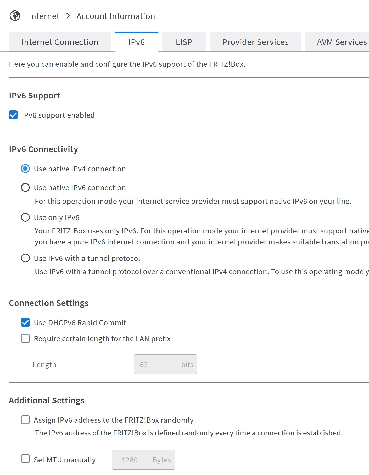Open the Internet breadcrumb link
The width and height of the screenshot is (369, 475).
[x=44, y=16]
